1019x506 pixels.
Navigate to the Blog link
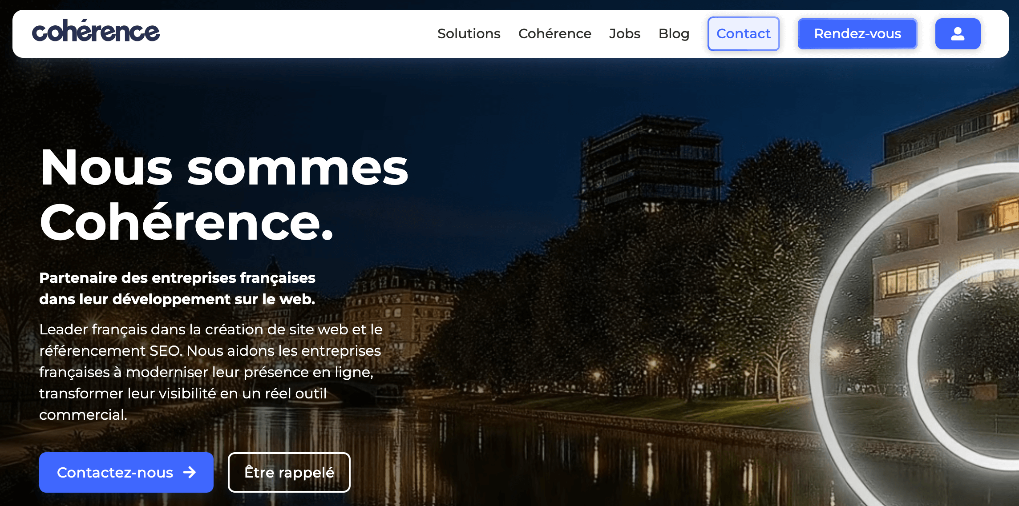674,34
